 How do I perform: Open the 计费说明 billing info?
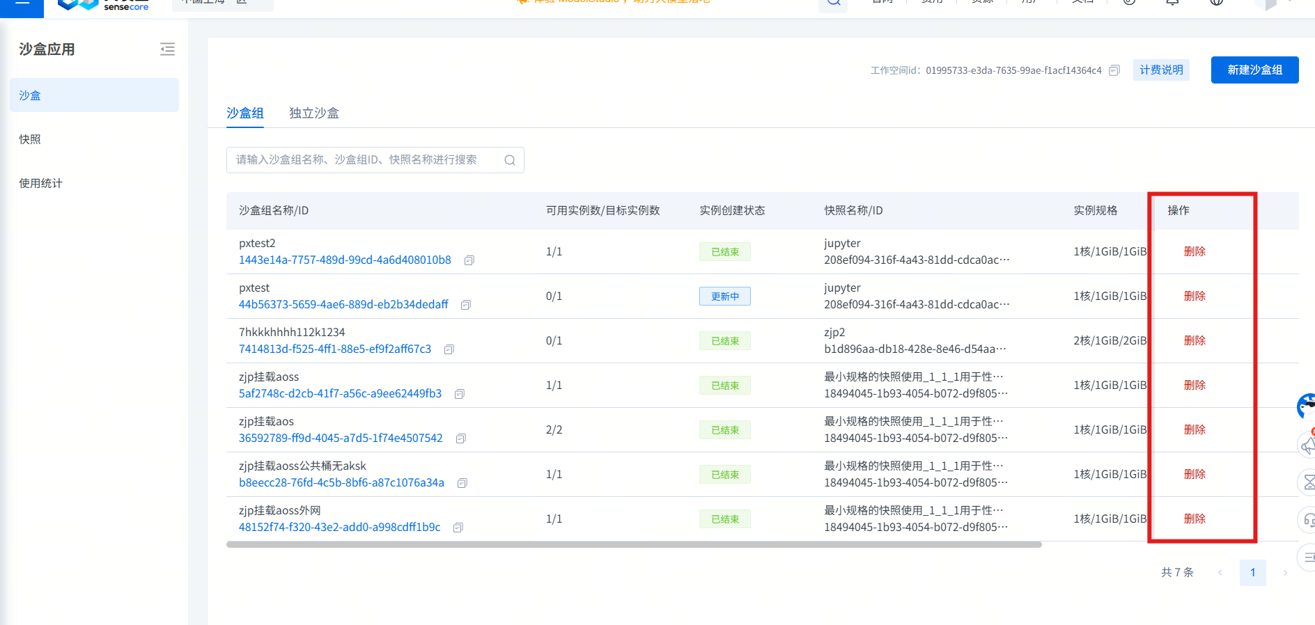1161,70
